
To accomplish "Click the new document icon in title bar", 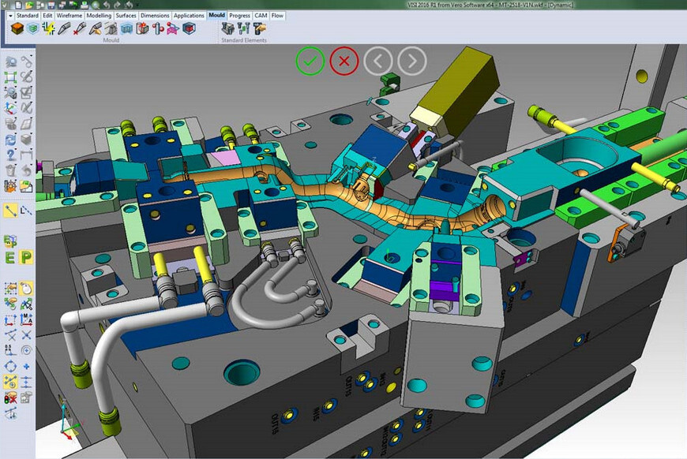I will click(x=19, y=6).
